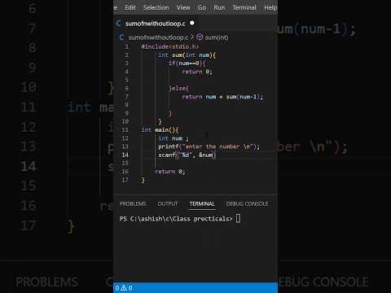Click the 'if(num==0){' line
Image resolution: width=391 pixels, height=293 pixels.
pyautogui.click(x=187, y=63)
